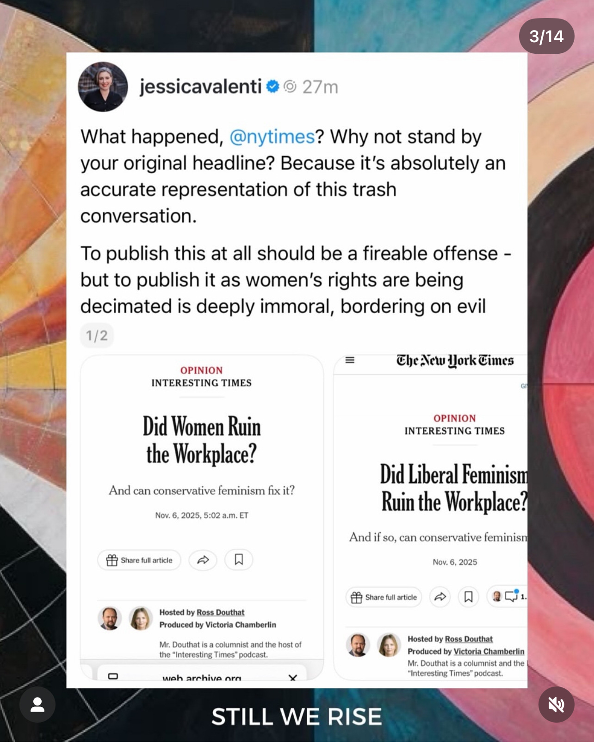Viewport: 594px width, 743px height.
Task: Click the share arrow icon in left screenshot
Action: click(x=203, y=560)
